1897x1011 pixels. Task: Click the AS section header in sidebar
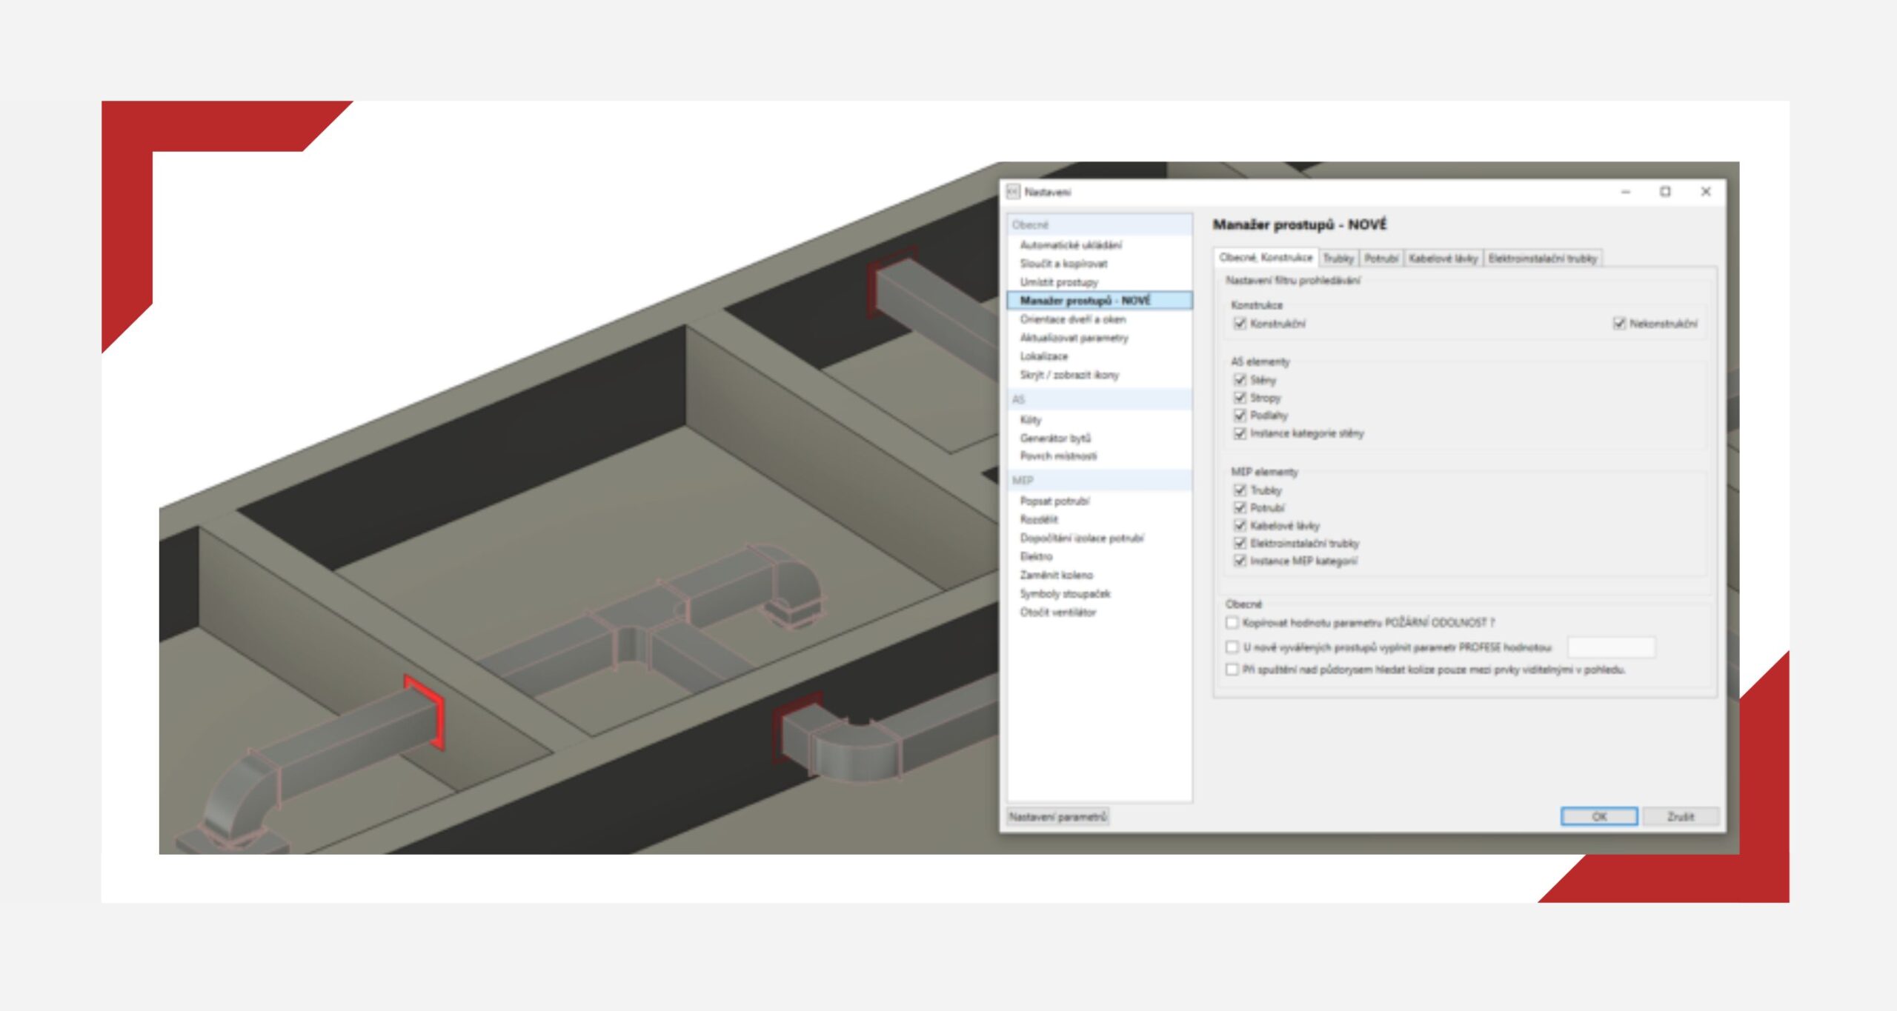coord(1100,399)
